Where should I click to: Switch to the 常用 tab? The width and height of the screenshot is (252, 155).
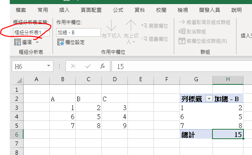[43, 10]
